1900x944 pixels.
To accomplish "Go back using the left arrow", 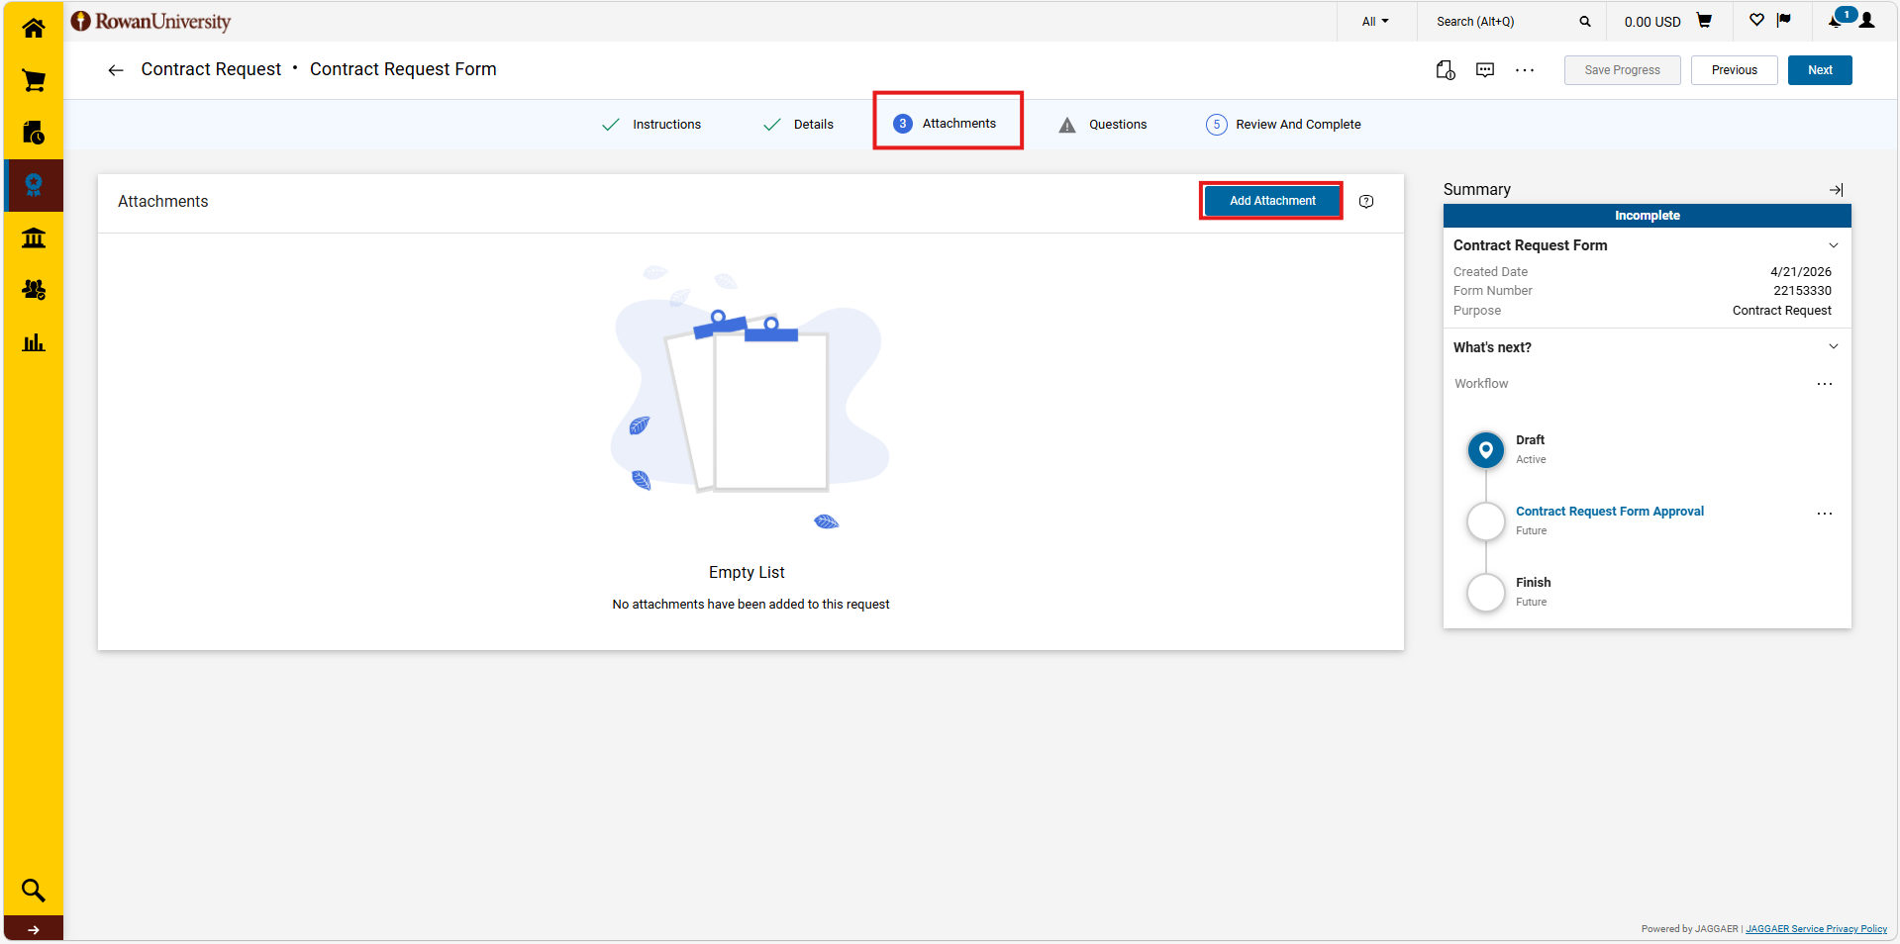I will coord(116,70).
